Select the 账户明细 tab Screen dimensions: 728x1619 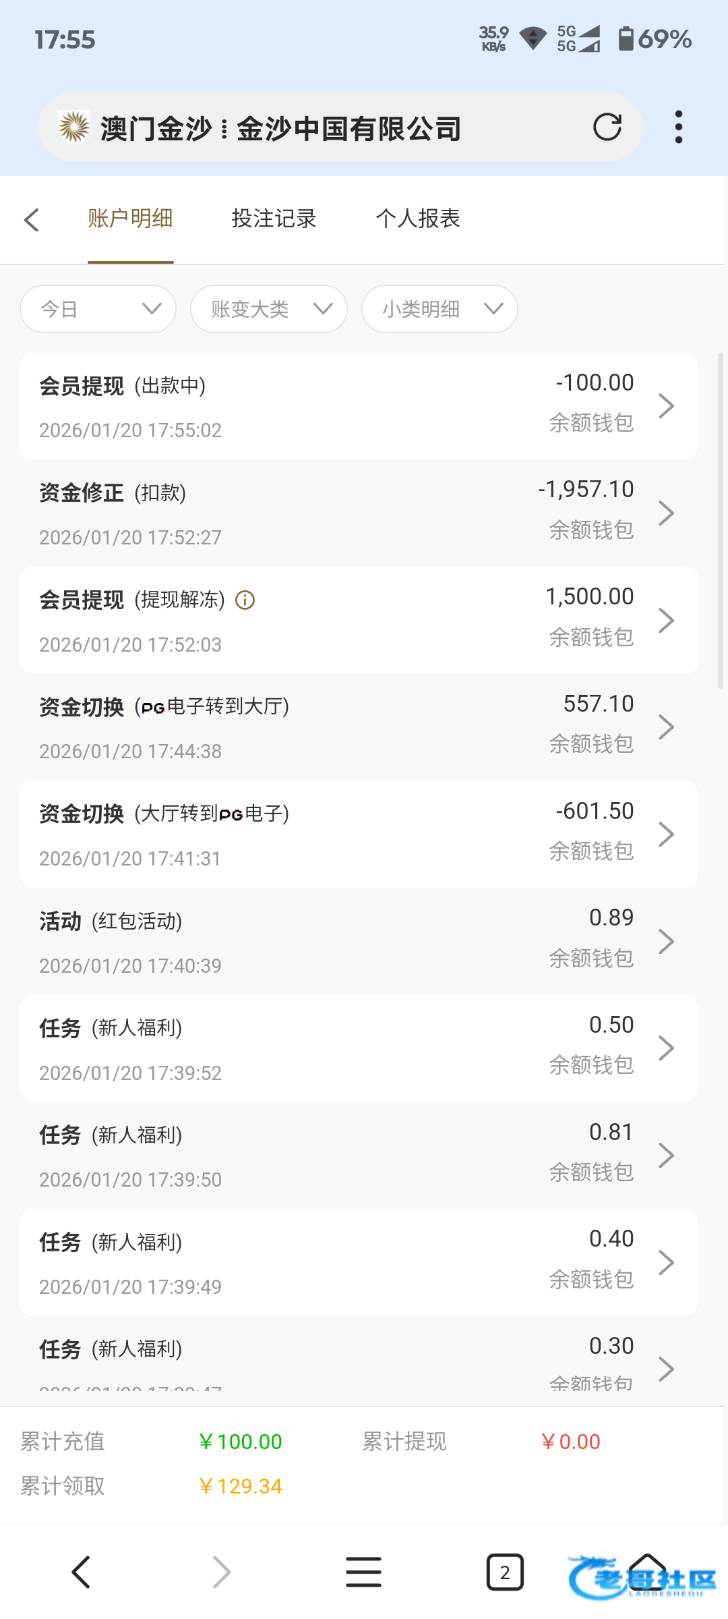click(130, 219)
